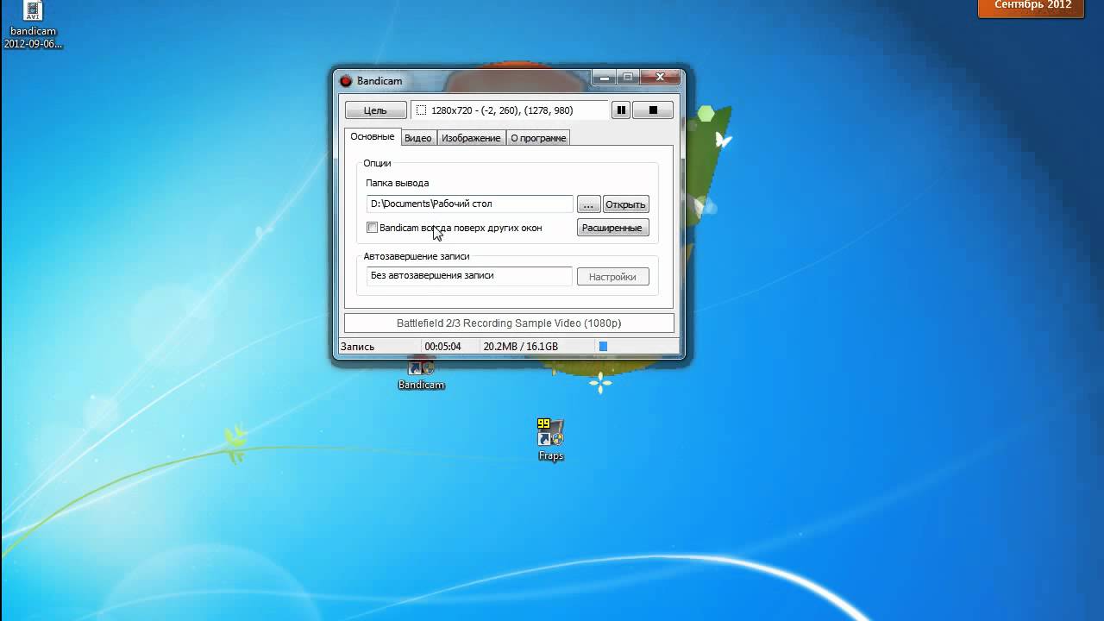Select the bandicam 2012-09-06 AVI file
The width and height of the screenshot is (1104, 621).
[x=33, y=25]
